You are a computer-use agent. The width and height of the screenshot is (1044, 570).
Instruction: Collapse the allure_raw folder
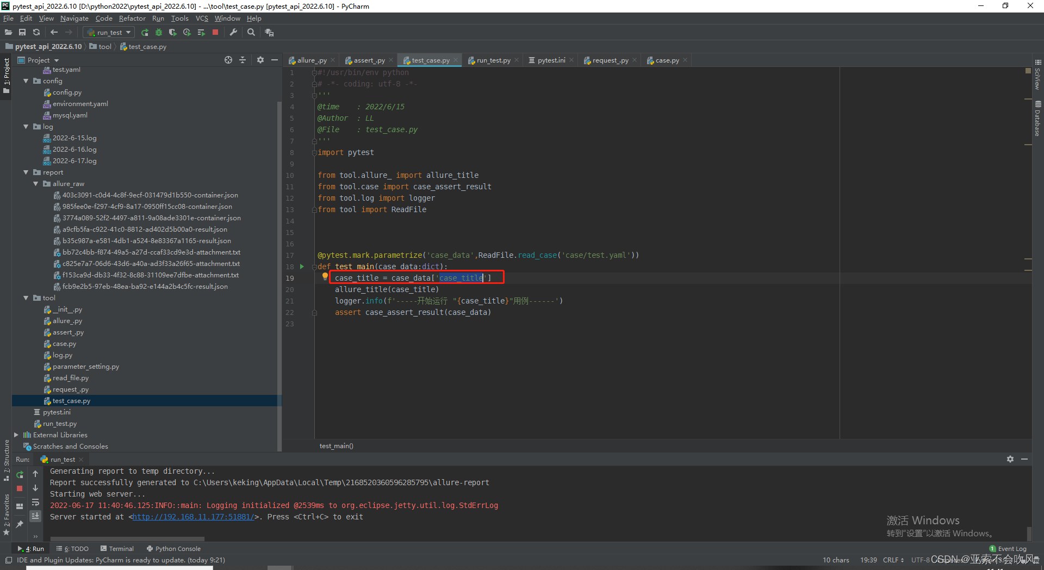coord(35,184)
